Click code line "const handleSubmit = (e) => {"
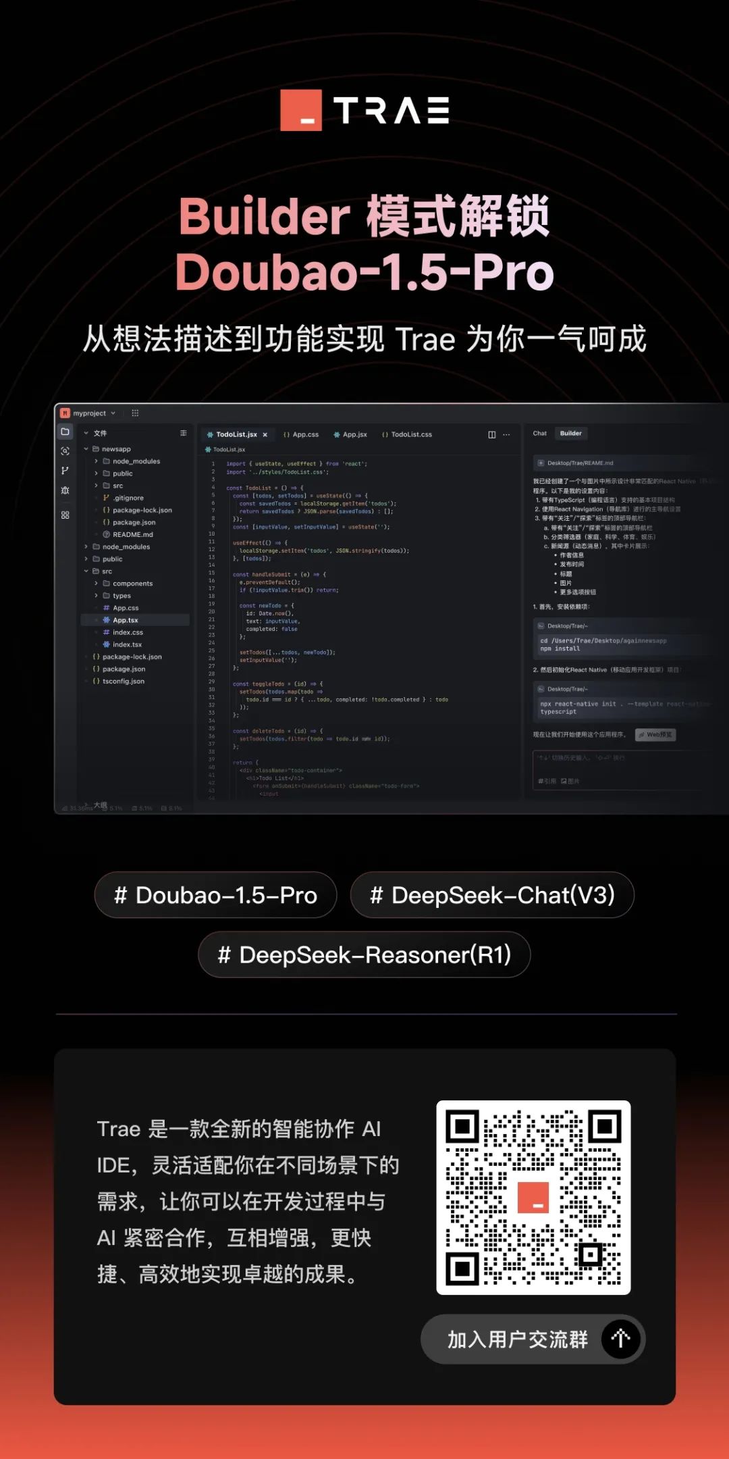This screenshot has height=1459, width=729. [279, 574]
